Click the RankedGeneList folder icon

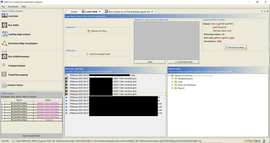(176, 79)
